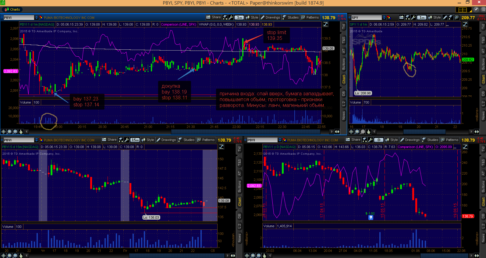The image size is (486, 258).
Task: Toggle expand arrows at top-left chart bottom right
Action: 337,132
